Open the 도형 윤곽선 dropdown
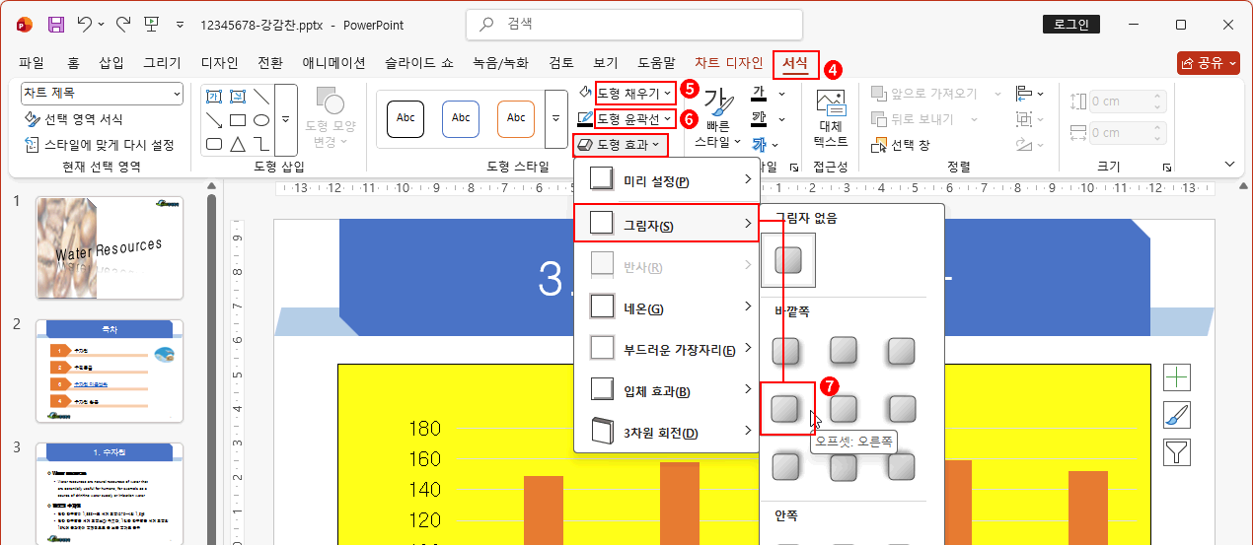 point(635,119)
